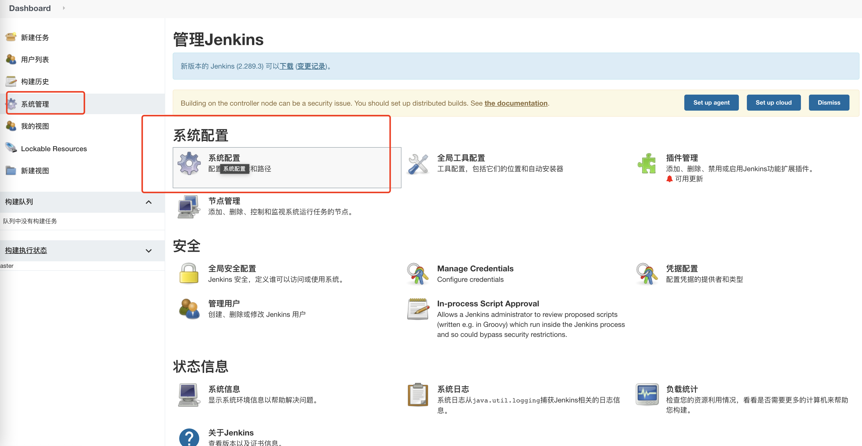The height and width of the screenshot is (446, 862).
Task: Expand the 构建执行状态 panel chevron
Action: 149,251
